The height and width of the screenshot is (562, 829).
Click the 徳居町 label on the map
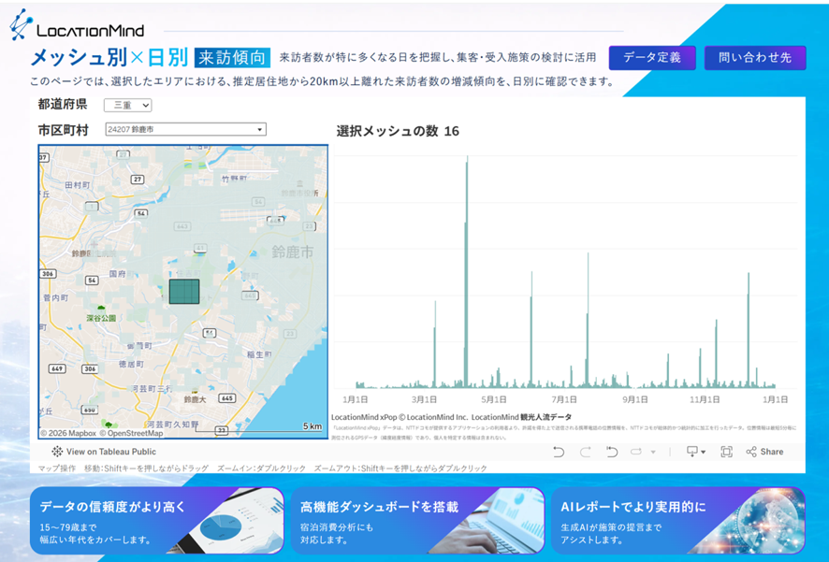[131, 364]
